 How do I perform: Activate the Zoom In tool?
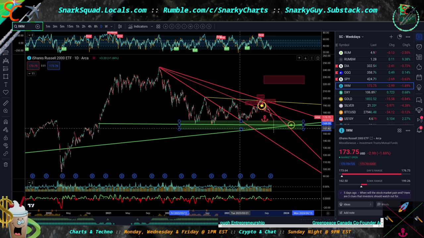(x=6, y=111)
